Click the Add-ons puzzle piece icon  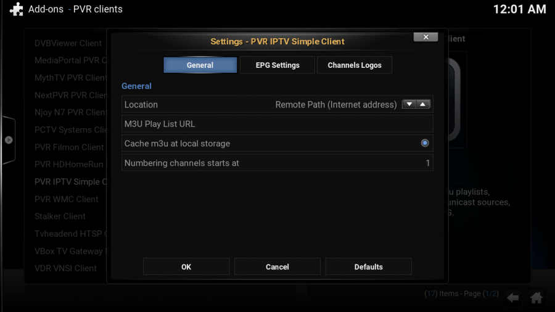coord(16,9)
